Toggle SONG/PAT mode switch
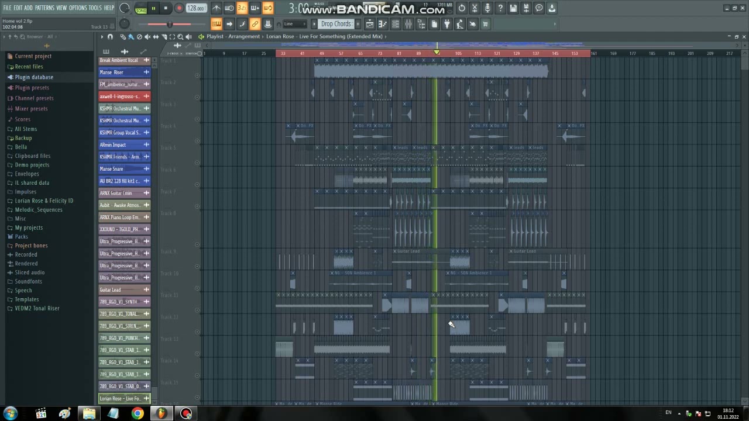Viewport: 749px width, 421px height. click(x=140, y=8)
